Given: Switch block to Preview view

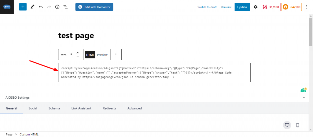Looking at the screenshot, I should point(102,55).
